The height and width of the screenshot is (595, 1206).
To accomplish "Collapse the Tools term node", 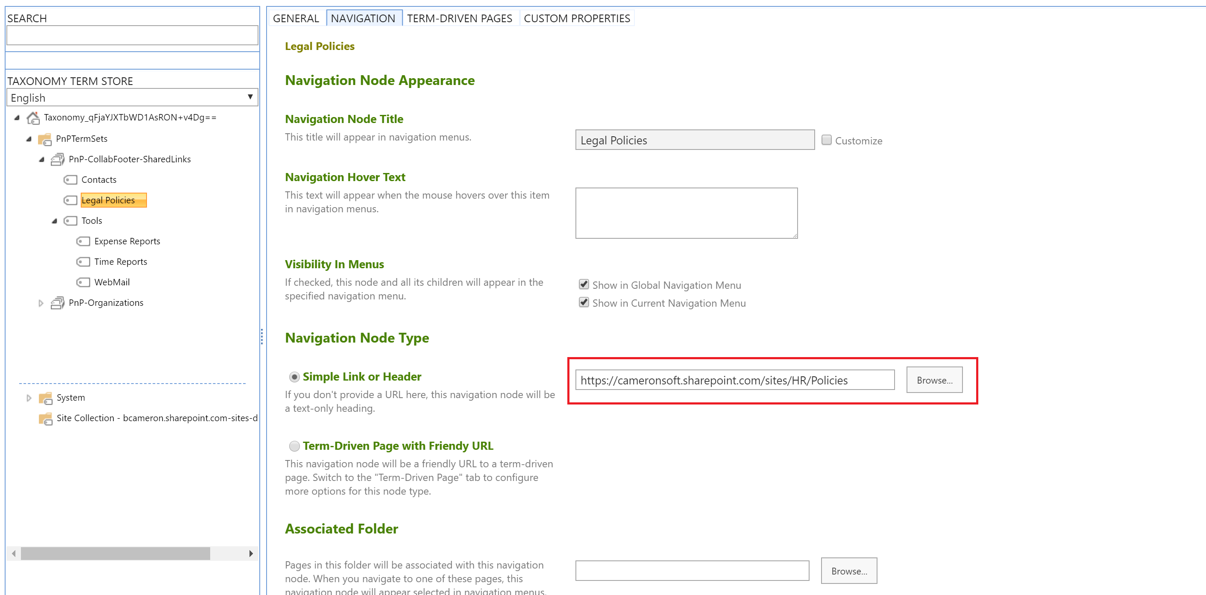I will pos(54,221).
